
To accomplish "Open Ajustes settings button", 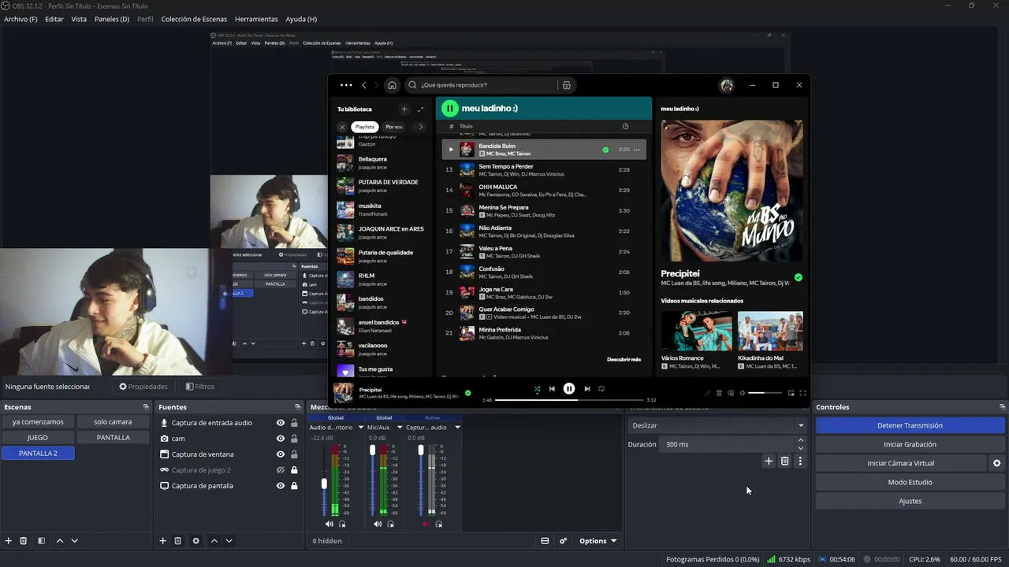I will pyautogui.click(x=910, y=501).
